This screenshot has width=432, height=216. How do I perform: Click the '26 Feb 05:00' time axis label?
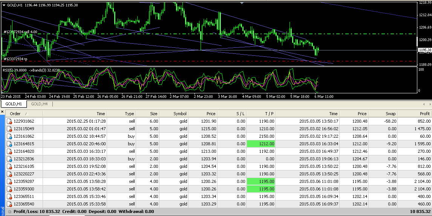click(108, 97)
